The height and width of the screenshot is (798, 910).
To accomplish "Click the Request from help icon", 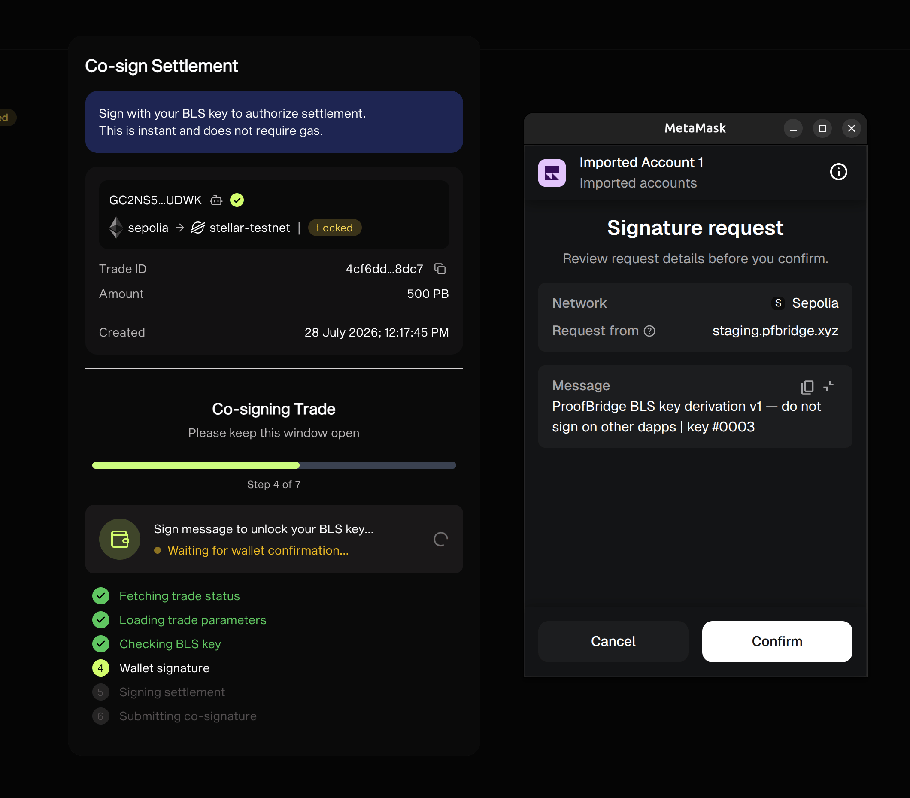I will pos(649,331).
